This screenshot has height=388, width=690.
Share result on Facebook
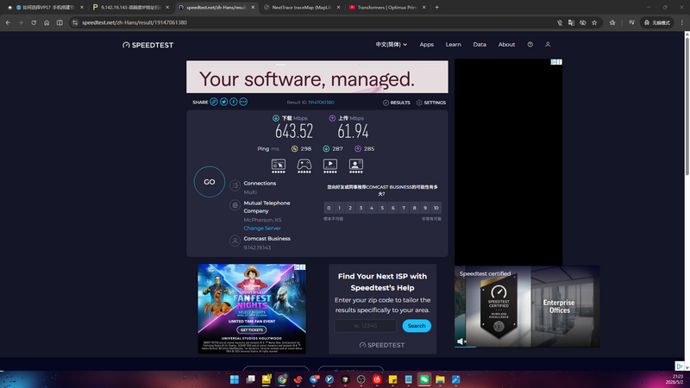(233, 102)
